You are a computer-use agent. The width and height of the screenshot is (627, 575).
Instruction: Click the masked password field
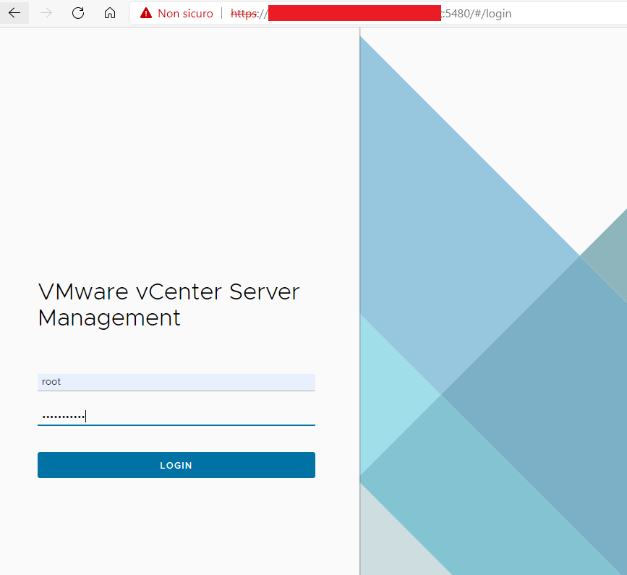[x=176, y=417]
